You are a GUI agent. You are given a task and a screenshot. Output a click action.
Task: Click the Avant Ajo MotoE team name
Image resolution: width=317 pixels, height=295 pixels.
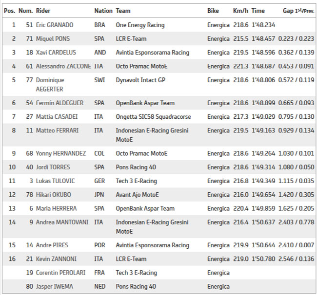coord(137,195)
